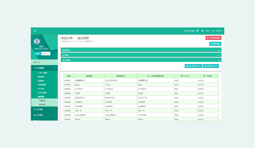Click the 商品名称 column header
This screenshot has height=148, width=255.
[x=89, y=76]
